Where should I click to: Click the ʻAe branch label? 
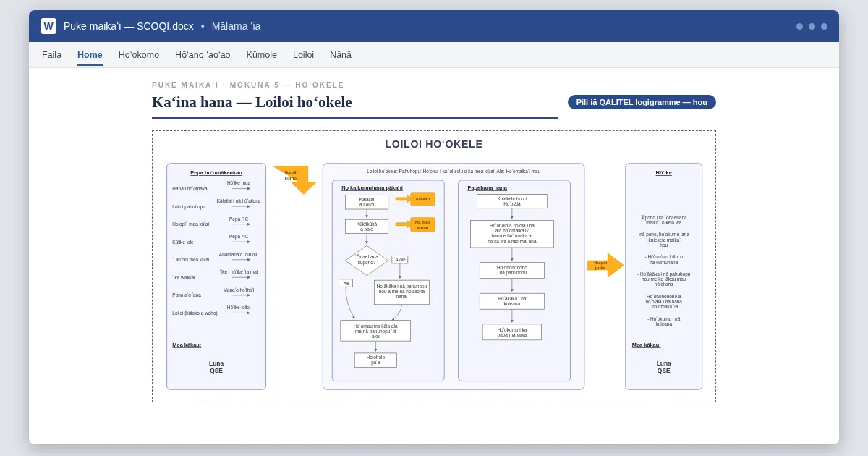346,284
